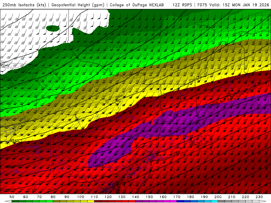Click 'College of DuPage NEXLAB' header text
The height and width of the screenshot is (203, 271).
(137, 5)
